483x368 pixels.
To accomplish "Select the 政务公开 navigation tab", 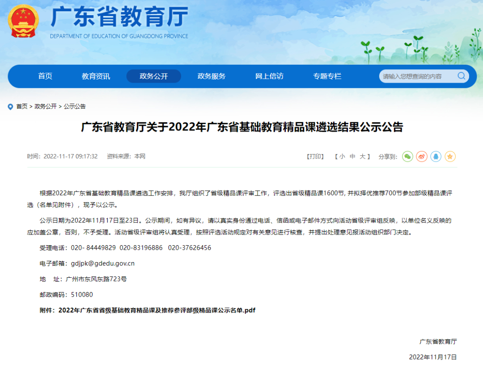I will pos(153,76).
